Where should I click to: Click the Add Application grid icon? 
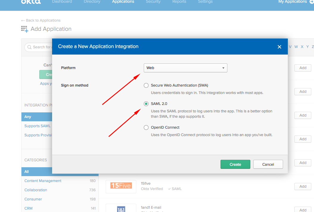tap(24, 29)
